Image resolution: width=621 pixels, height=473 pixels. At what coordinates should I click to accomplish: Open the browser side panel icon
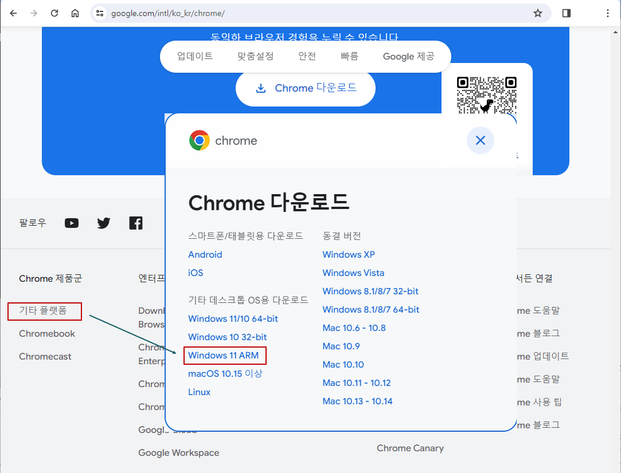567,13
